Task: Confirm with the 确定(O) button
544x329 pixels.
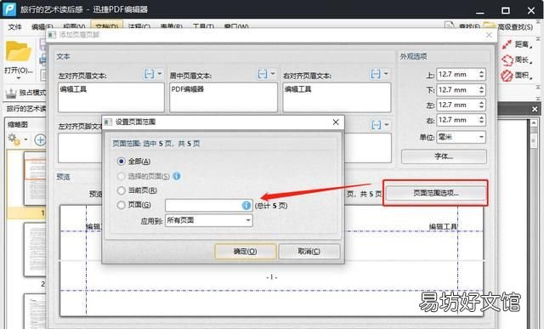Action: 246,252
